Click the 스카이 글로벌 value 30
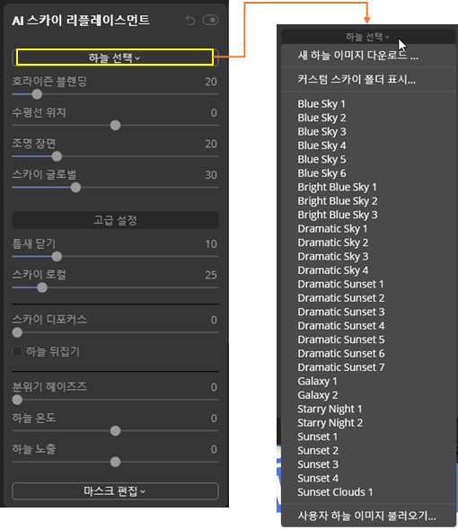This screenshot has width=458, height=530. tap(211, 175)
